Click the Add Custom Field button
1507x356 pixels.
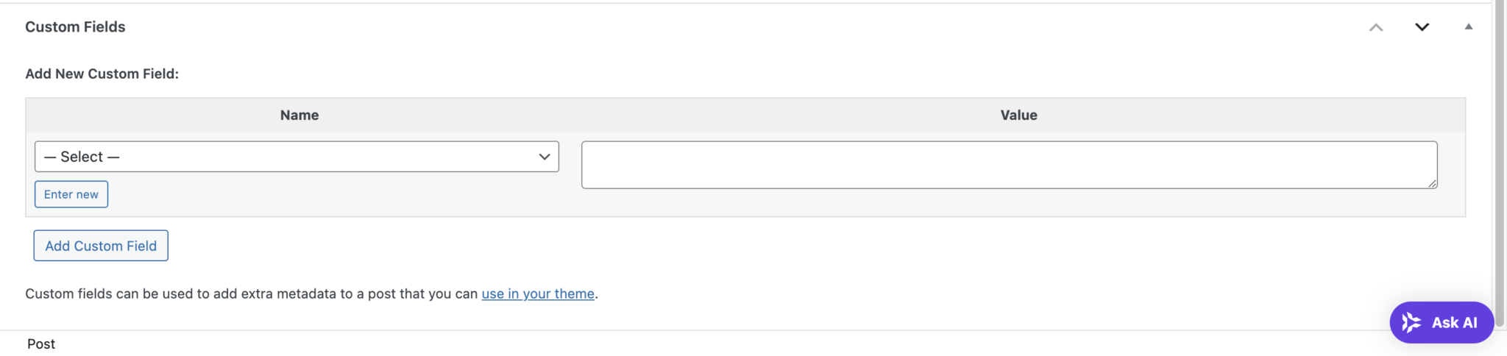point(101,246)
